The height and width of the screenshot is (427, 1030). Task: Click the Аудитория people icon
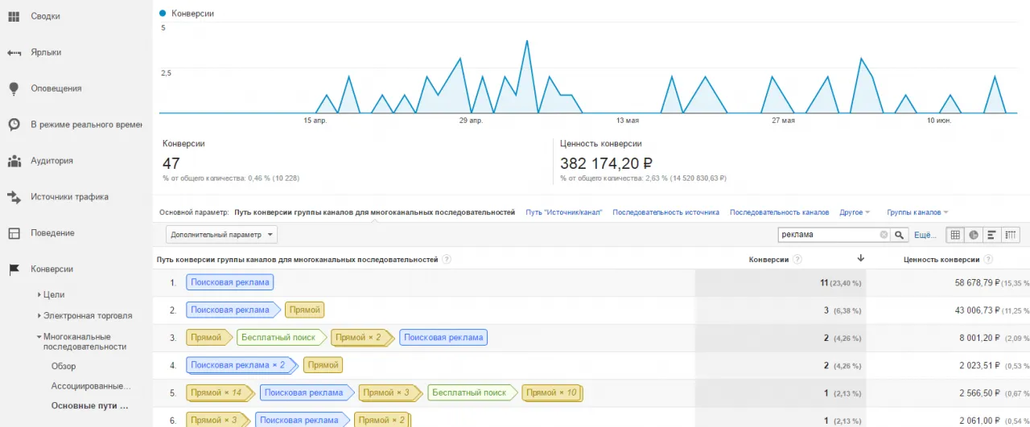click(14, 161)
